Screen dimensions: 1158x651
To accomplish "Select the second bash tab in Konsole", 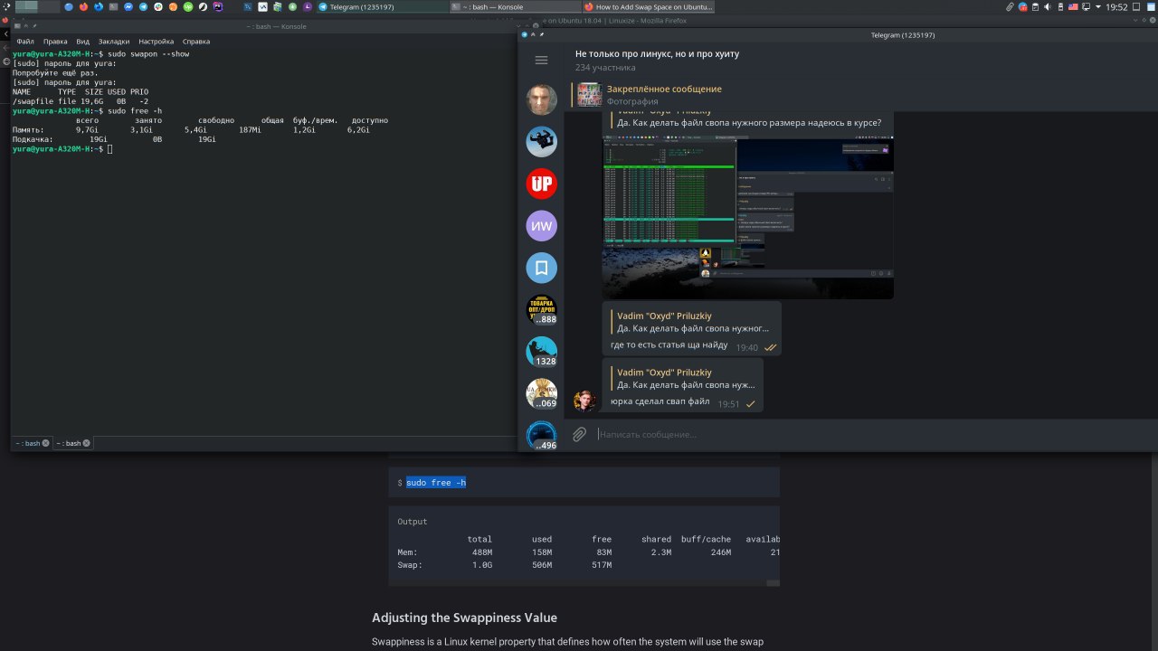I will point(73,443).
